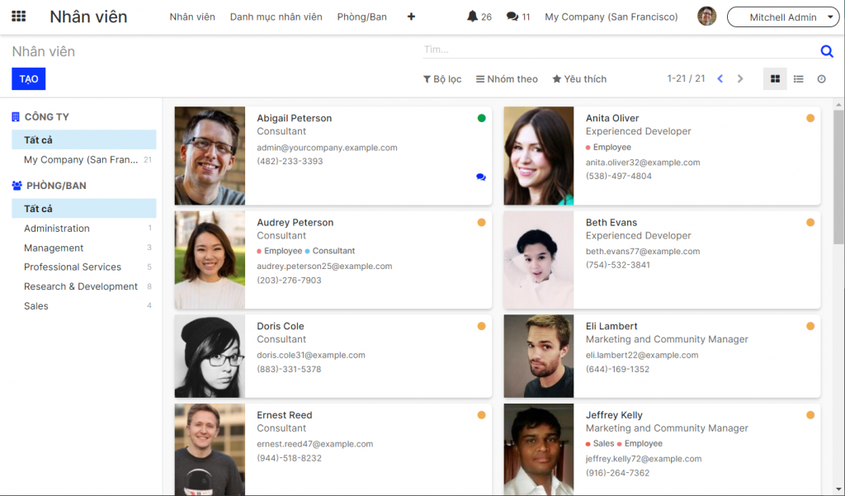This screenshot has width=845, height=496.
Task: Open notifications bell with 26 alerts
Action: (479, 17)
